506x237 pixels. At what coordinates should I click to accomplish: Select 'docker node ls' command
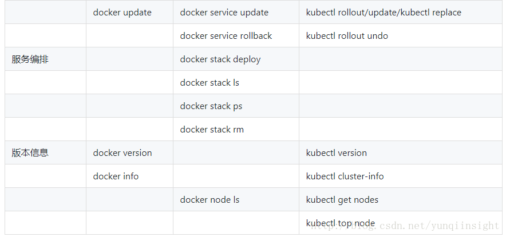click(209, 200)
